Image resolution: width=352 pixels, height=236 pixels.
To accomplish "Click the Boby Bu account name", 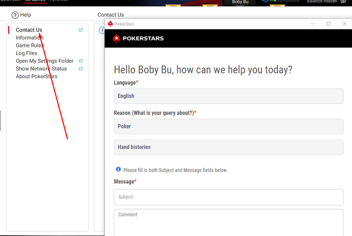I will click(x=240, y=2).
